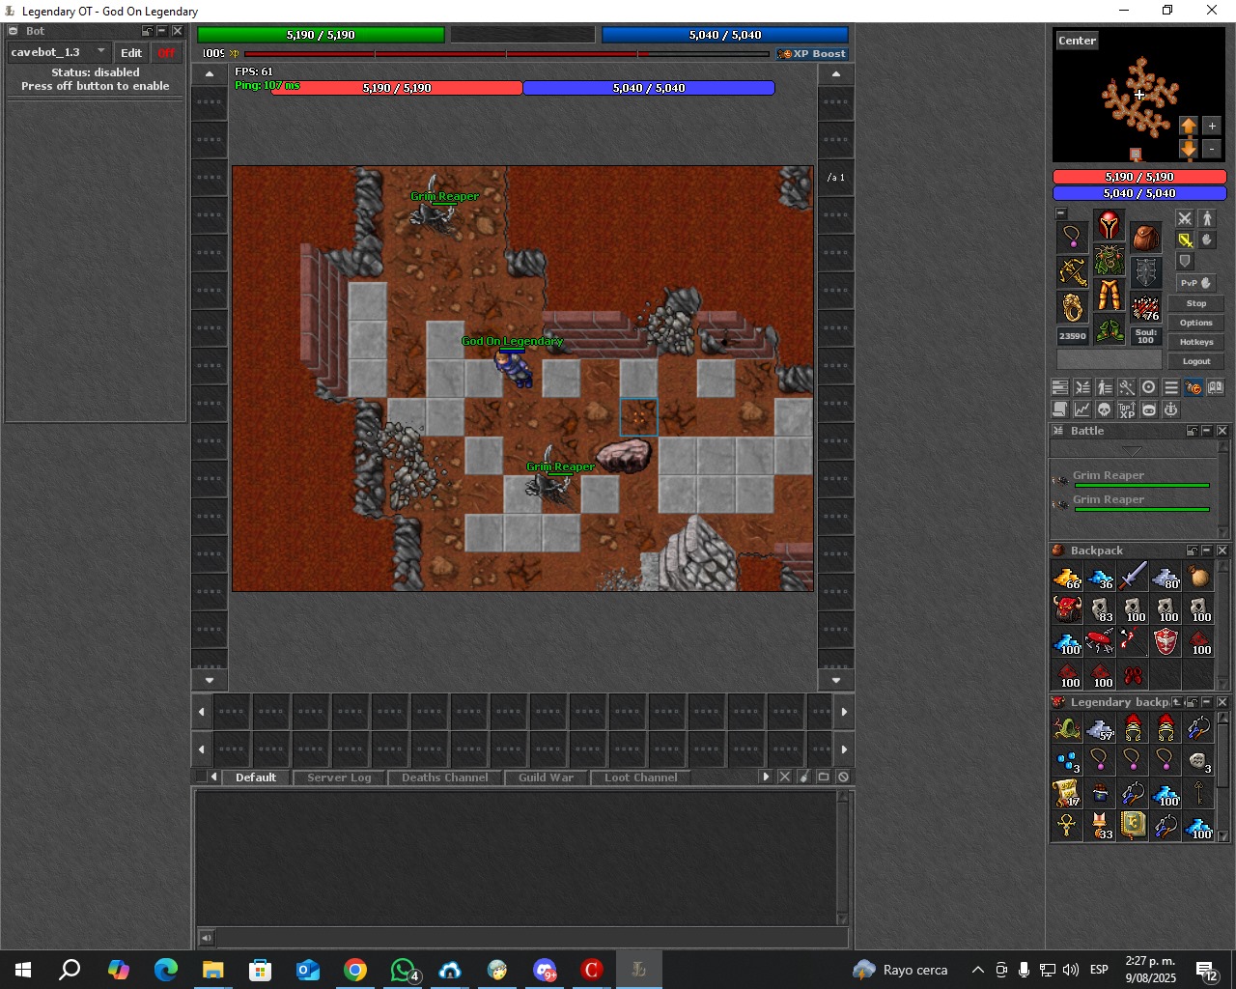Click the top health bar
The width and height of the screenshot is (1236, 989).
click(321, 35)
